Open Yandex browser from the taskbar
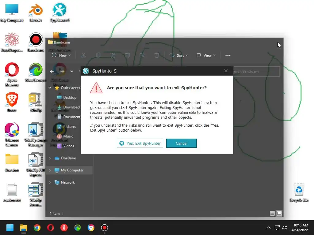The height and width of the screenshot is (235, 314). [x=64, y=228]
